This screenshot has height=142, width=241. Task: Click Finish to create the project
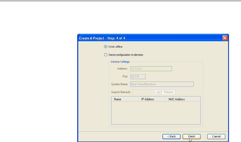tap(191, 137)
